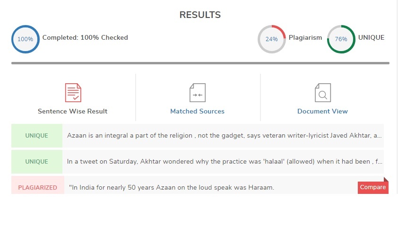The image size is (398, 227).
Task: Select the Document View magnifier icon
Action: [323, 93]
